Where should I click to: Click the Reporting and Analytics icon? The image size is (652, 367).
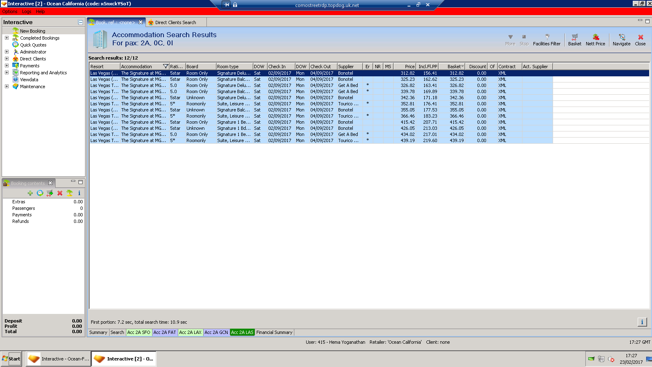(x=16, y=72)
